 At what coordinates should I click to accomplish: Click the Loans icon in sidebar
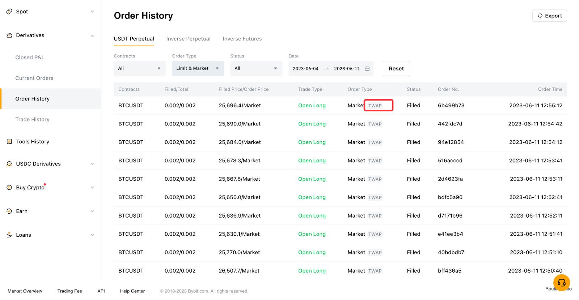click(9, 235)
